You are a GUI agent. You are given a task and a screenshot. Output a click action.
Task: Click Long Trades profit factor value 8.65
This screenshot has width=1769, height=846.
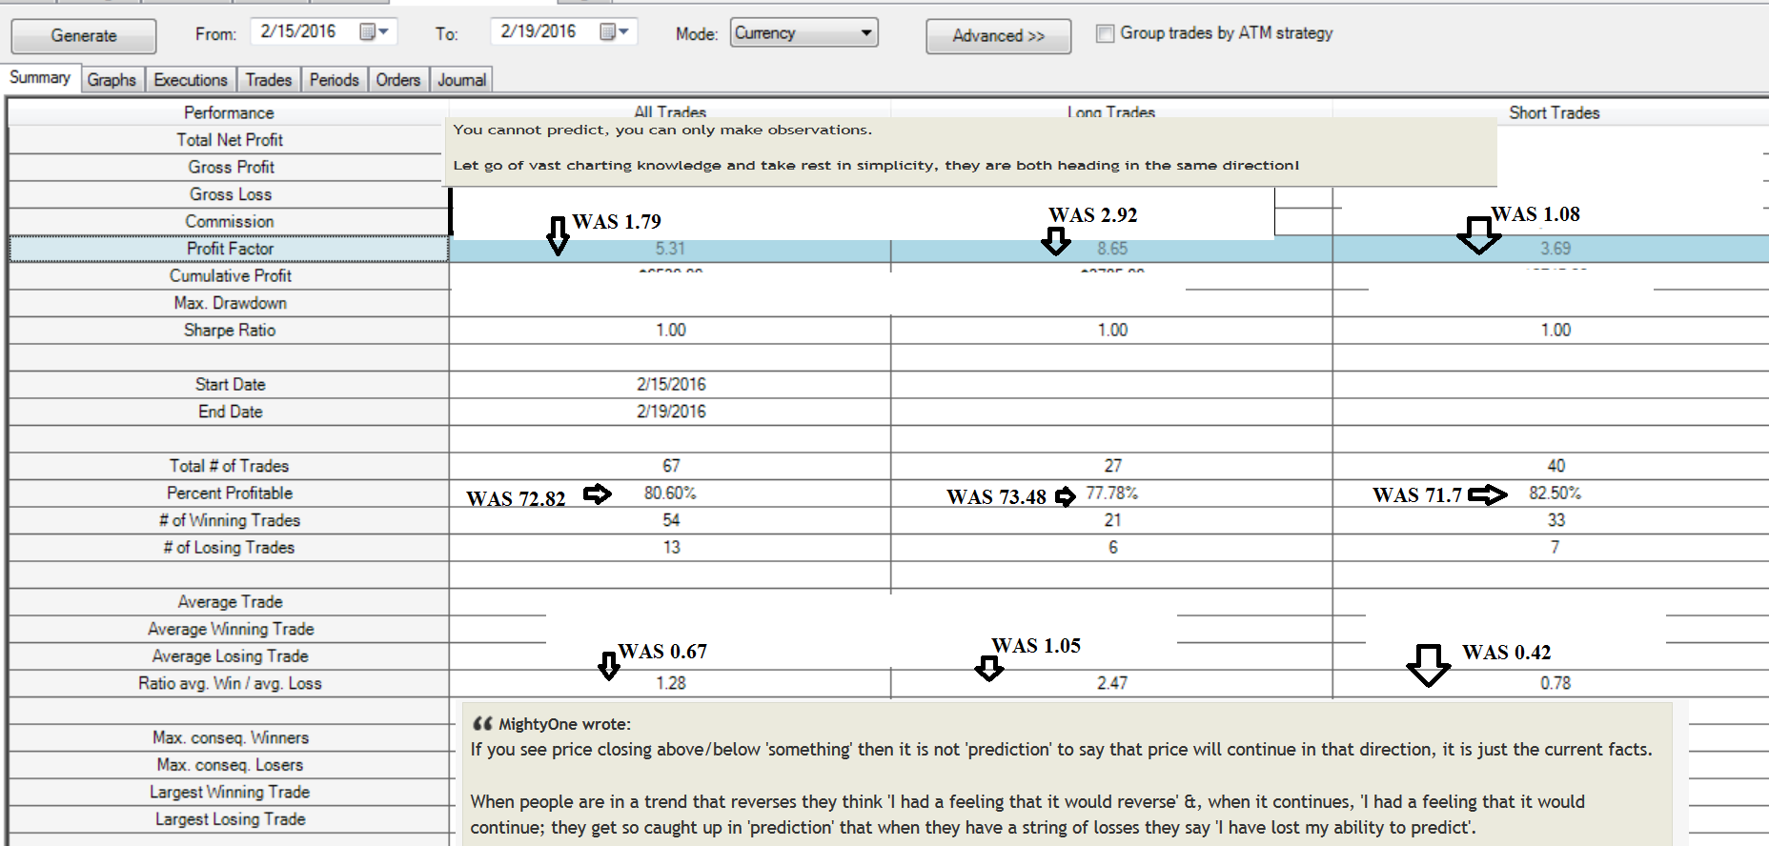(1112, 249)
